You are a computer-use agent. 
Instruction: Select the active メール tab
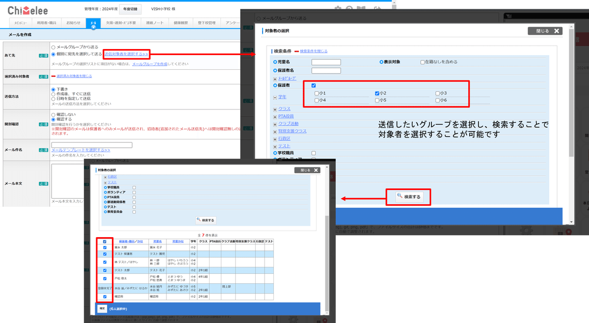pos(93,23)
